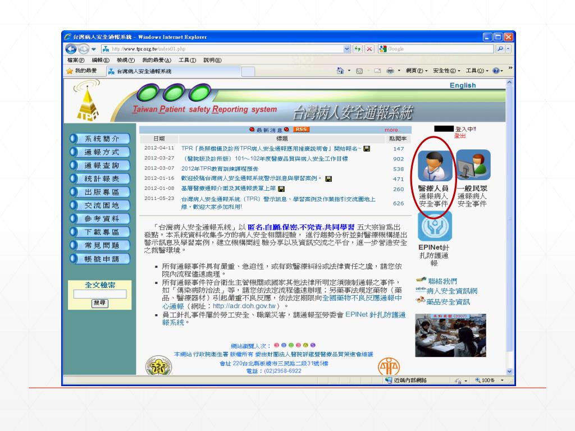
Task: Click the local intranet zone status icon
Action: (x=389, y=380)
